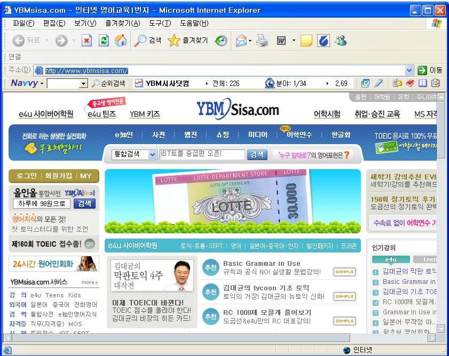Image resolution: width=449 pixels, height=356 pixels.
Task: Click the address bar URL field
Action: pyautogui.click(x=224, y=70)
